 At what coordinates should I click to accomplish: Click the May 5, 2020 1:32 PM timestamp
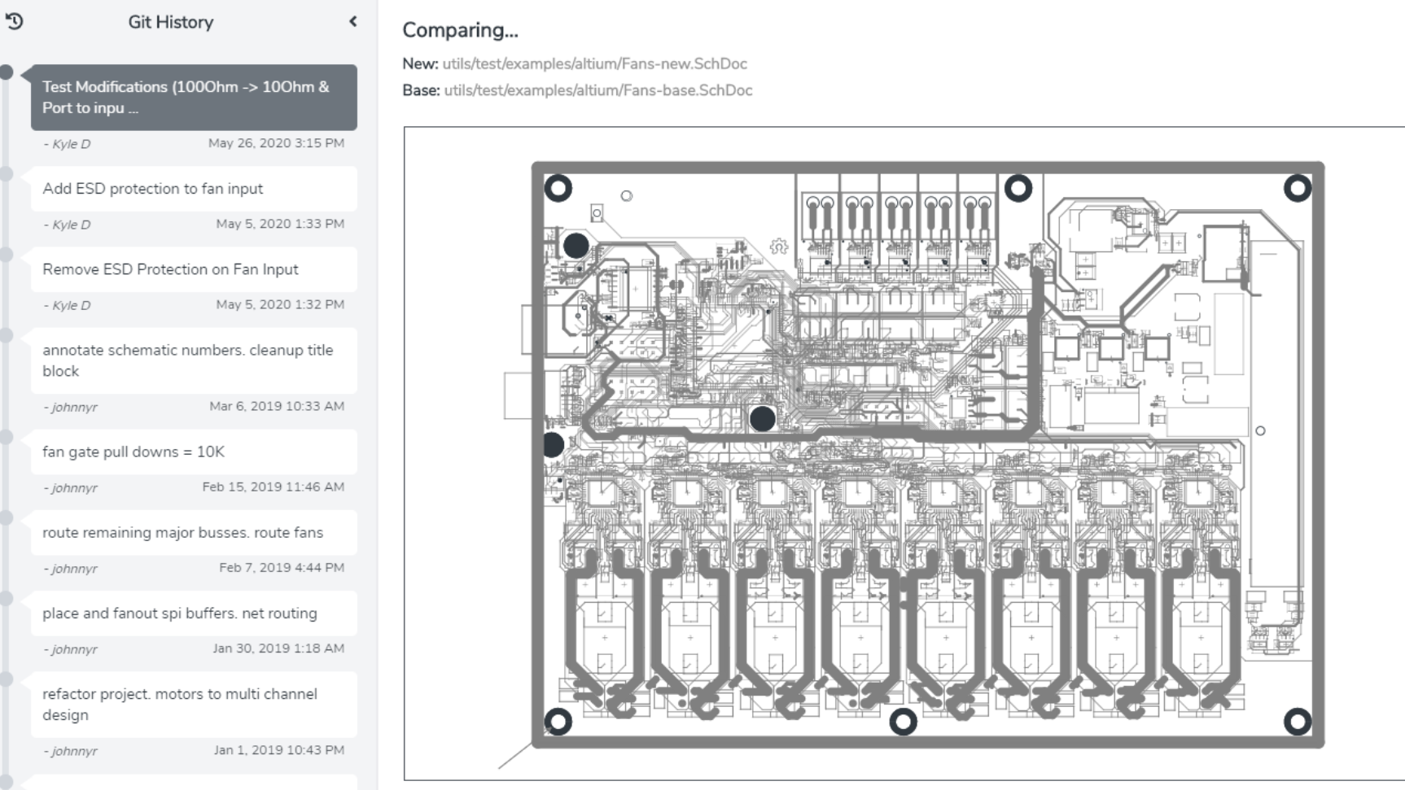280,304
